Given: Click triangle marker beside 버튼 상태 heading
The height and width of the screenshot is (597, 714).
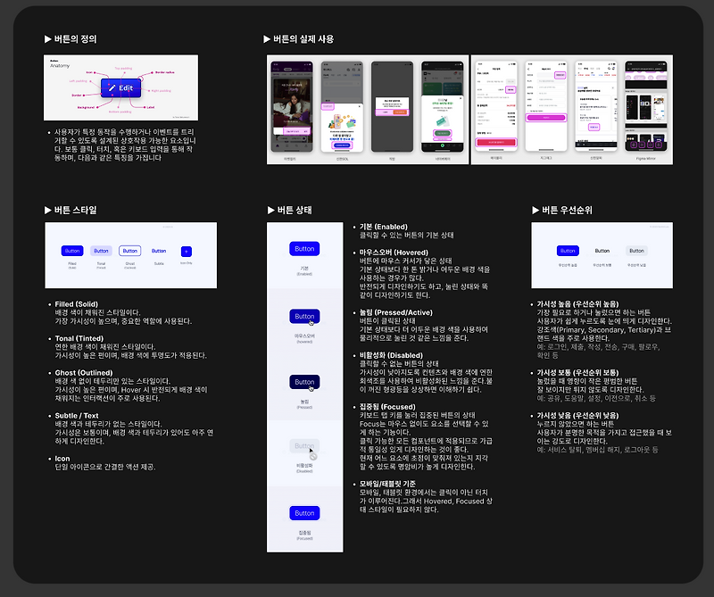Looking at the screenshot, I should [271, 210].
